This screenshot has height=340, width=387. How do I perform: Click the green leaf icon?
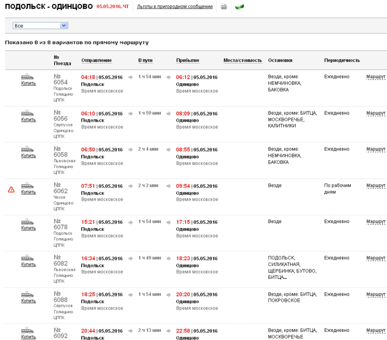click(239, 7)
